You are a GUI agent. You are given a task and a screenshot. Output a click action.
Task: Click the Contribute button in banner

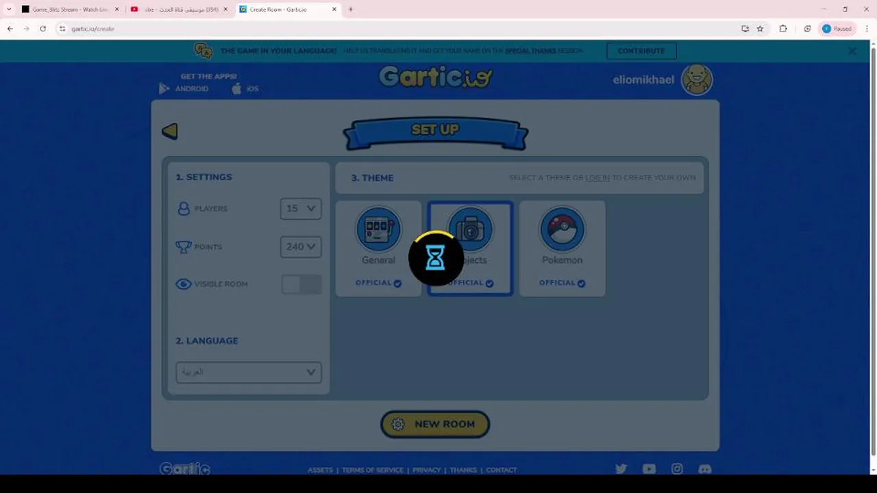click(641, 51)
